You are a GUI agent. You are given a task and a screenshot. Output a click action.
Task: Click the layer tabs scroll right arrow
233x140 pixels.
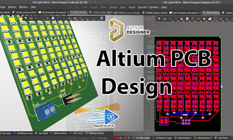coord(129,138)
